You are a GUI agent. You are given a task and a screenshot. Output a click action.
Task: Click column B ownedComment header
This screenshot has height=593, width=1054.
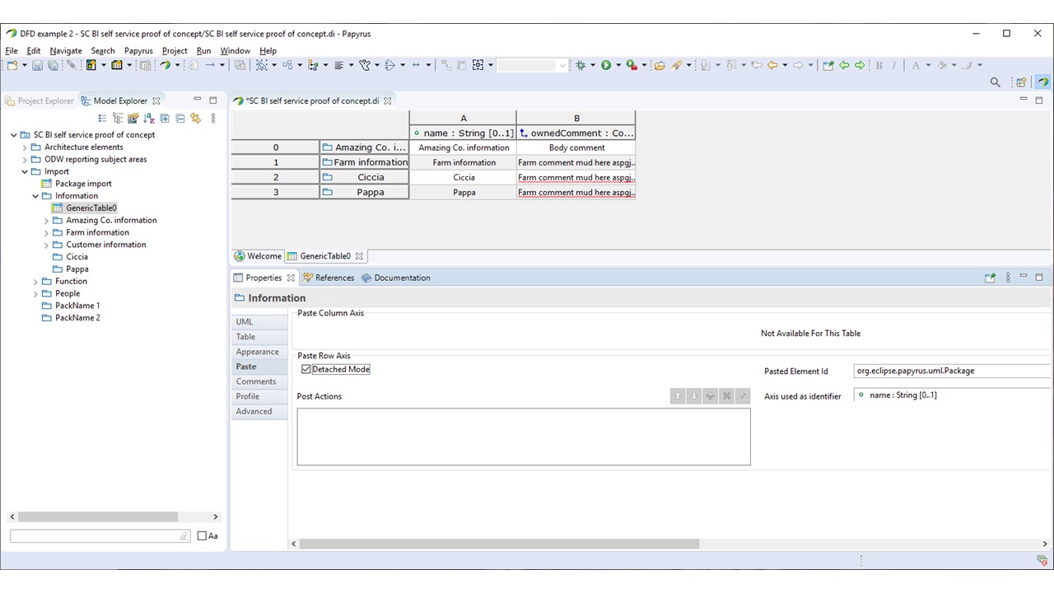576,133
